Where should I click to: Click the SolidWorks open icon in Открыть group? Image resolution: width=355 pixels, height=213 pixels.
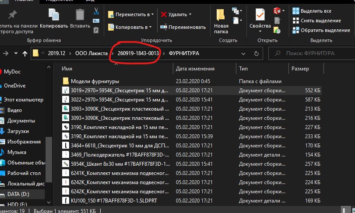pos(277,10)
